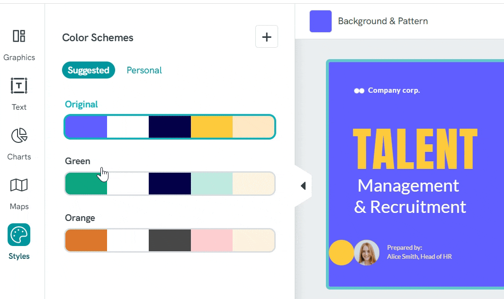Open the Charts panel
This screenshot has width=504, height=299.
pyautogui.click(x=19, y=142)
